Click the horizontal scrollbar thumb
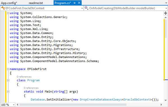Viewport: 168px width, 107px height. (x=73, y=104)
